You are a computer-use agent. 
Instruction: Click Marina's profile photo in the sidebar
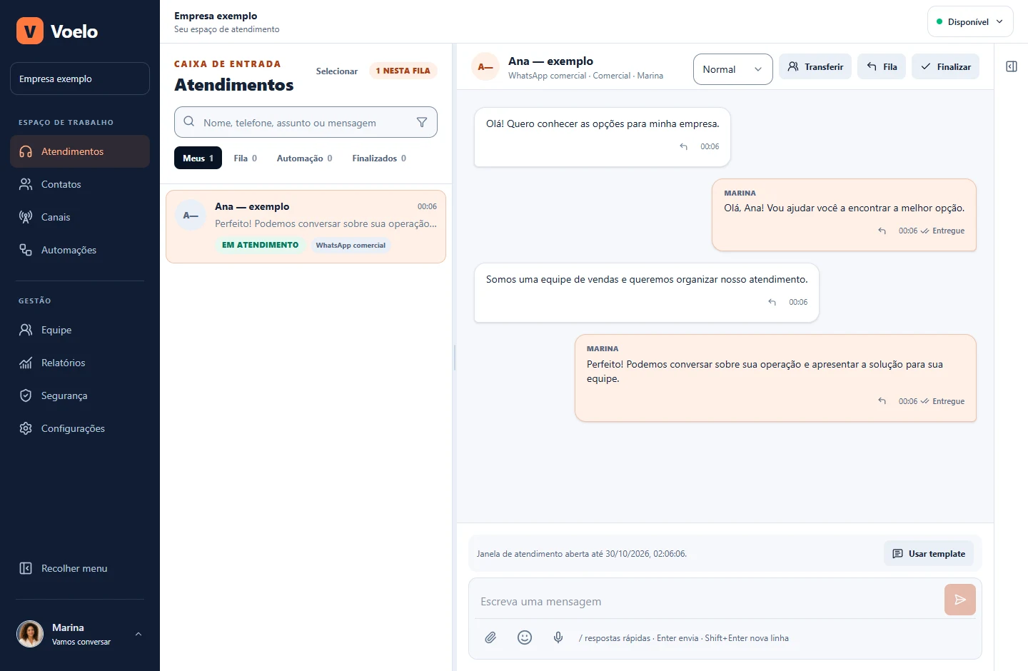30,634
